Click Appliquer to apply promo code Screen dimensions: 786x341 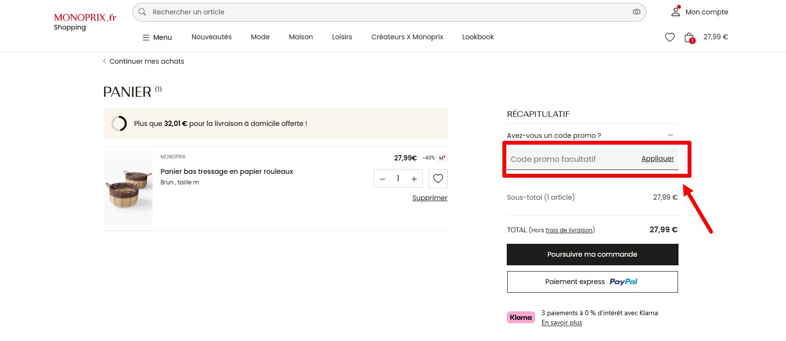(x=657, y=159)
